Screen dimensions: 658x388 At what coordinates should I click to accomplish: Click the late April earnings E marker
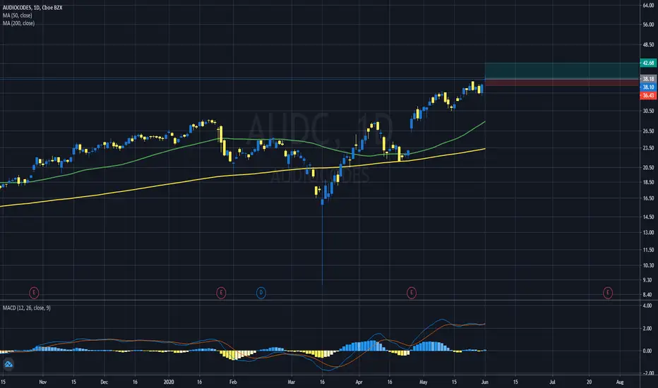pos(412,292)
